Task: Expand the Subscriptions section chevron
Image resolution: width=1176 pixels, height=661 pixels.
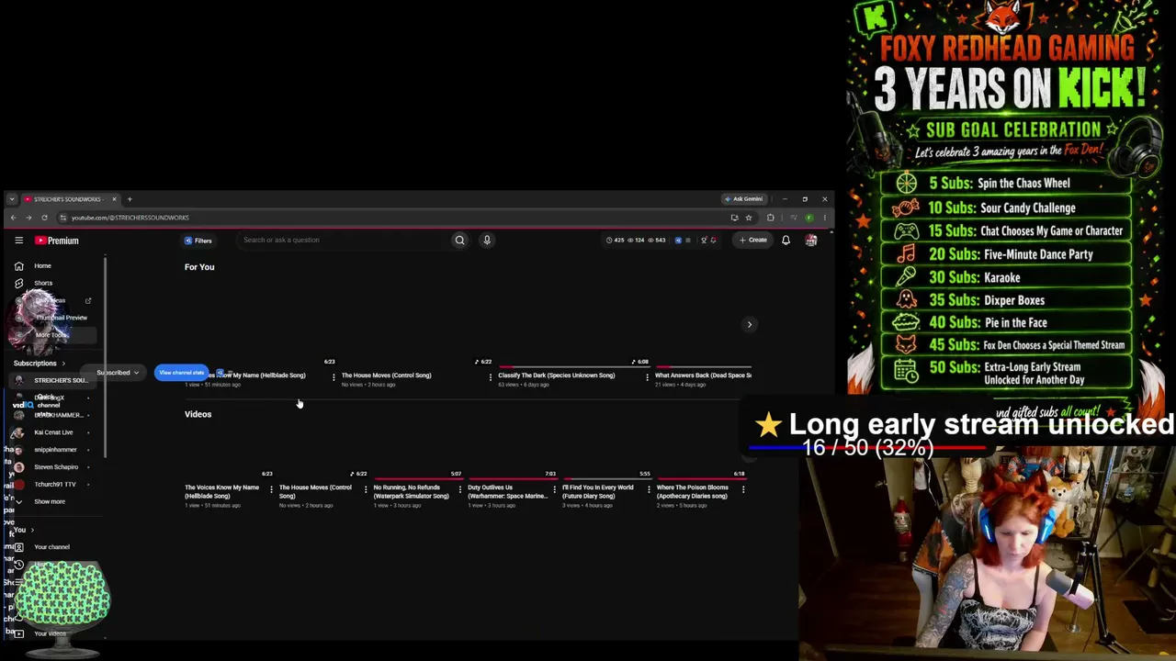Action: 63,364
